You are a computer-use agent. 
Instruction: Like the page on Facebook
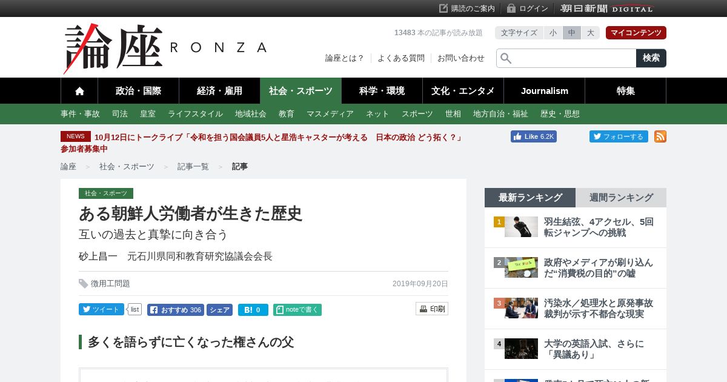(534, 136)
